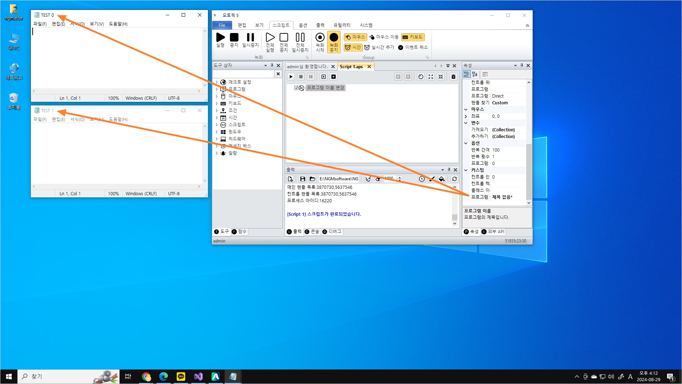682x384 pixels.
Task: Open Visual Studio from the taskbar
Action: click(x=198, y=377)
